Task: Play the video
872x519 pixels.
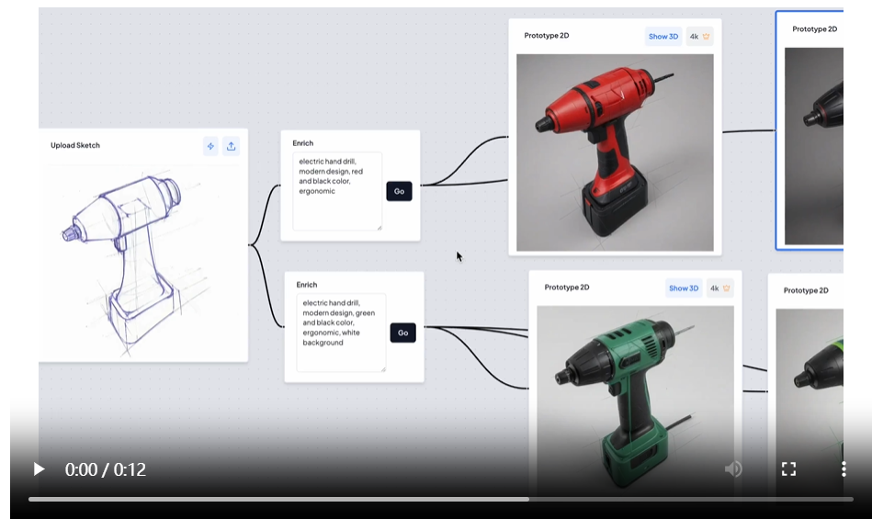Action: [x=39, y=469]
